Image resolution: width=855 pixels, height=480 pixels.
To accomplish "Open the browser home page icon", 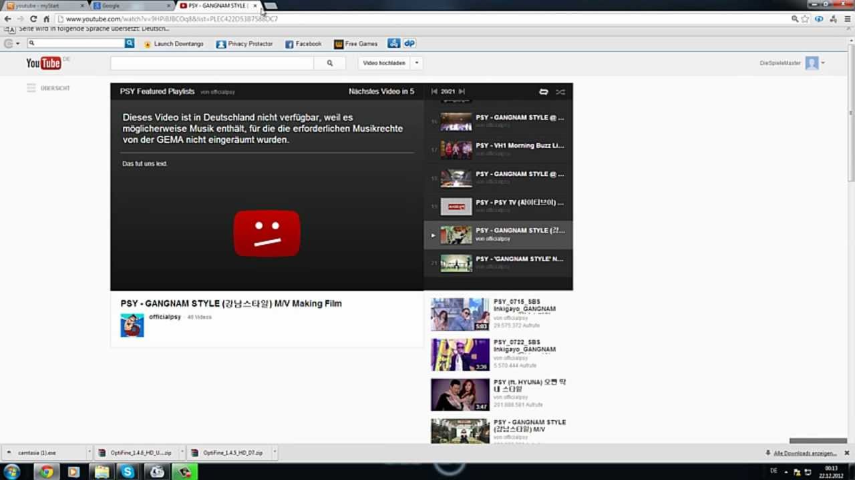I will [46, 19].
